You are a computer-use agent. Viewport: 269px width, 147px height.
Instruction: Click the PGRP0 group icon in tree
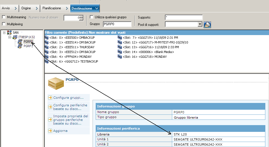(x=20, y=42)
